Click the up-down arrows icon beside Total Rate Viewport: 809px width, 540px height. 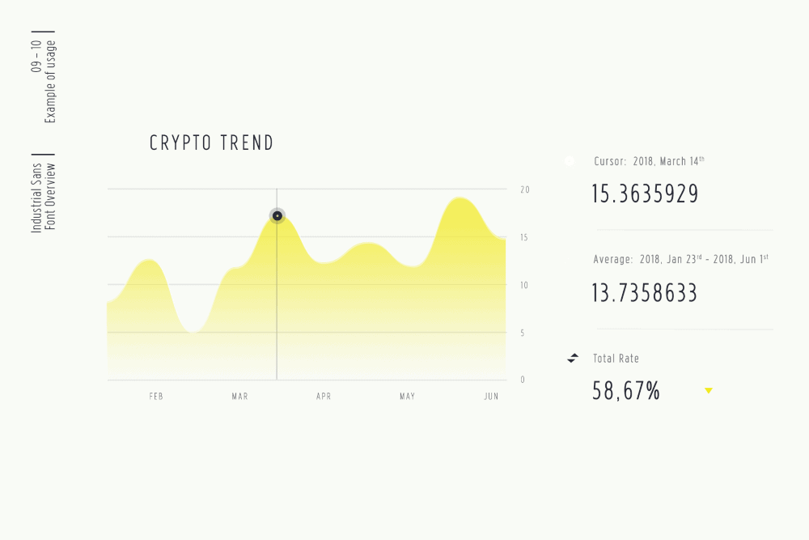click(573, 358)
